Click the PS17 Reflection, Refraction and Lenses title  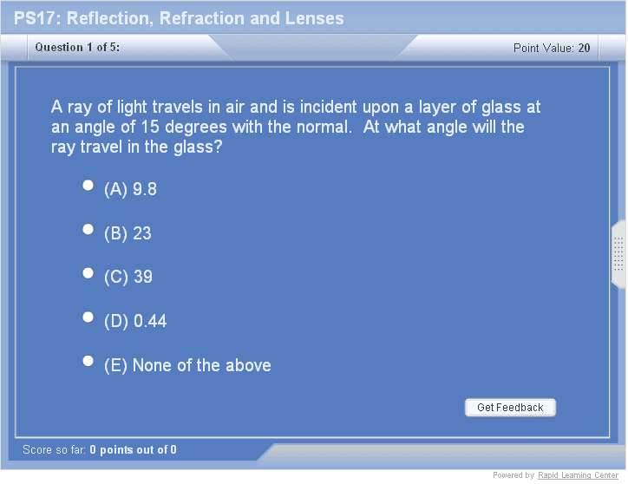click(x=179, y=18)
